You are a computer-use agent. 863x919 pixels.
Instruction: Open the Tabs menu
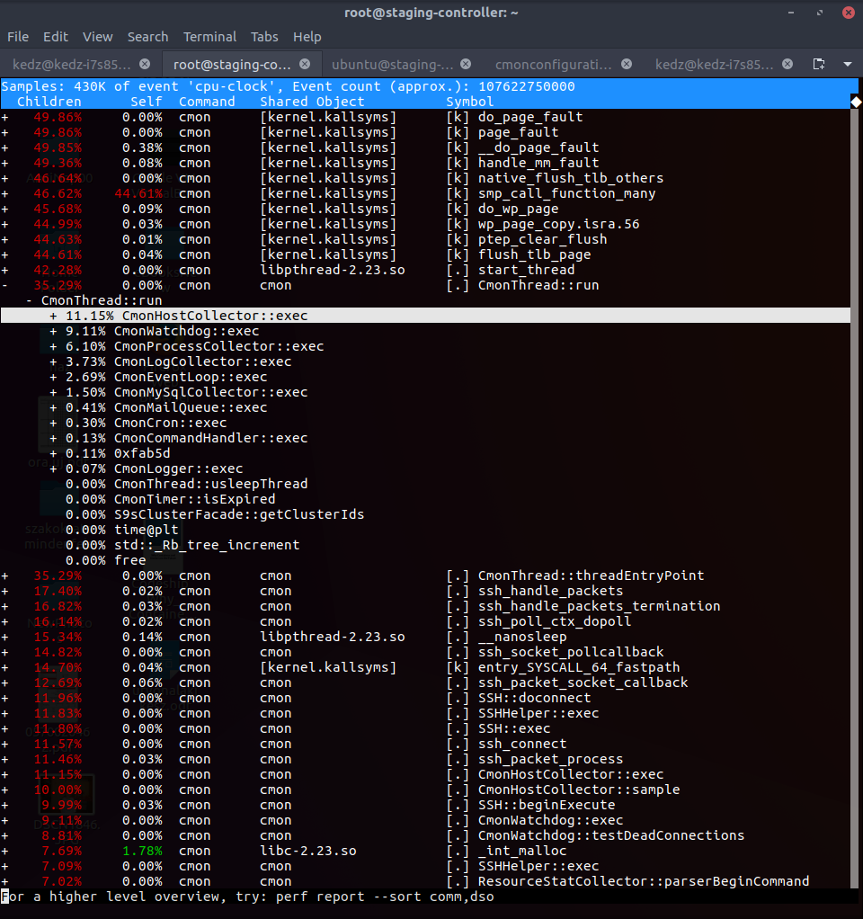coord(264,37)
